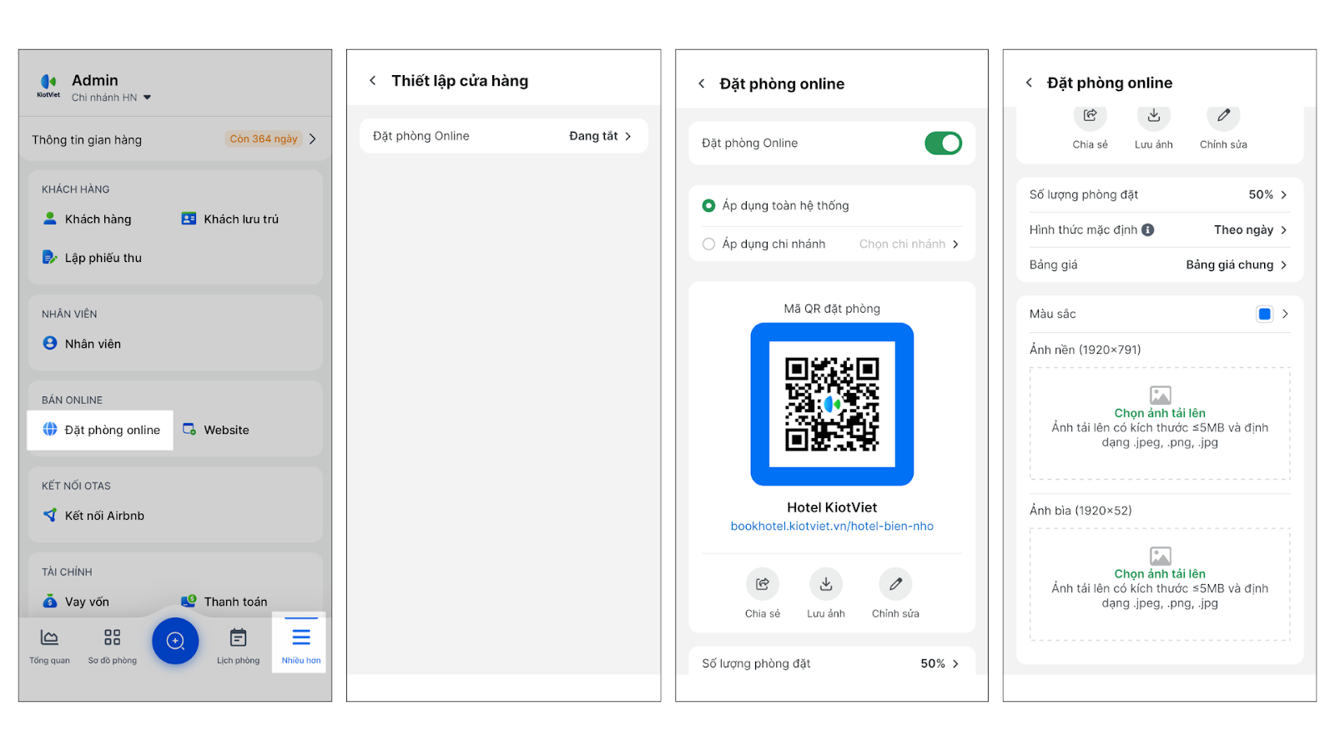
Task: Open Đặt phòng online in the Bán Online section
Action: 101,430
